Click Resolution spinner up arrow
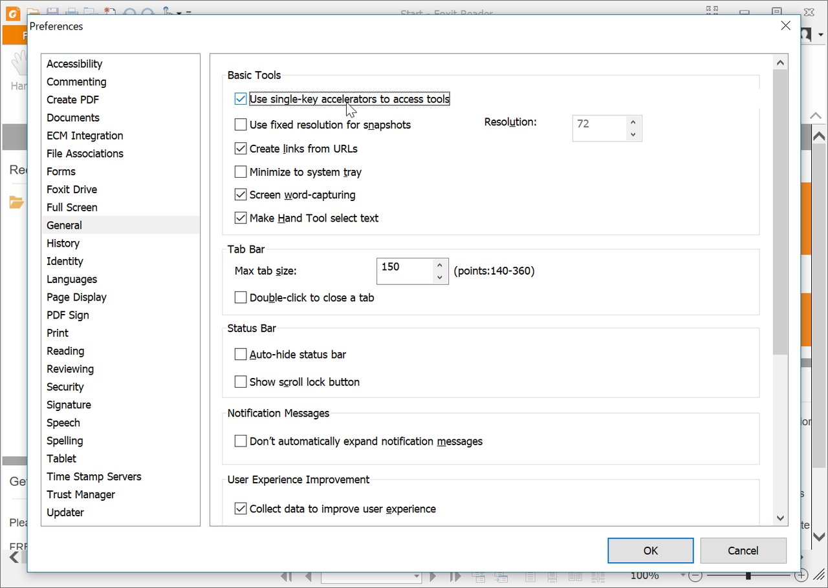This screenshot has width=828, height=588. [633, 122]
